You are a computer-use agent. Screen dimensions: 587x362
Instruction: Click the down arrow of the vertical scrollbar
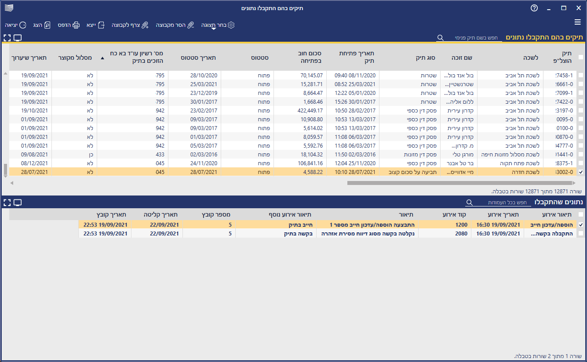coord(5,176)
